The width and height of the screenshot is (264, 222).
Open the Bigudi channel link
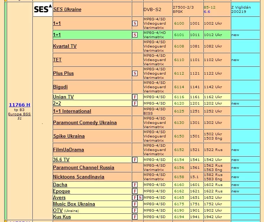tap(60, 87)
